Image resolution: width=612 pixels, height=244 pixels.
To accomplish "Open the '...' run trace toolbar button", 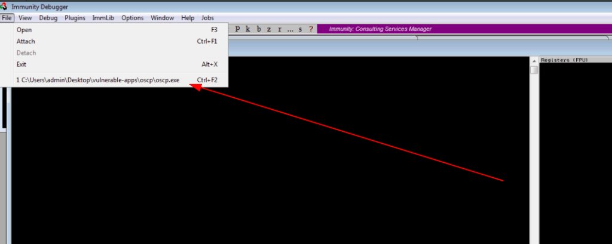I will [290, 29].
